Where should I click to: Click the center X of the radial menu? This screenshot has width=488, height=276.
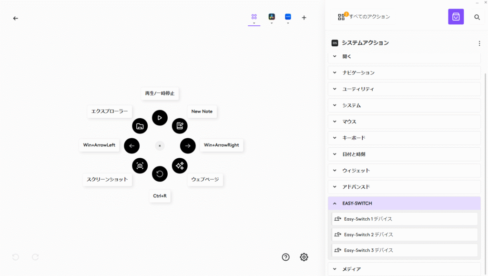tap(160, 145)
